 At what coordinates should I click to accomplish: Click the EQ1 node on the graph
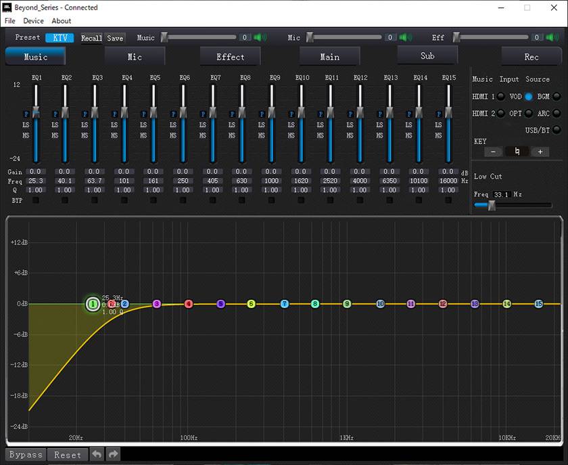(x=92, y=304)
